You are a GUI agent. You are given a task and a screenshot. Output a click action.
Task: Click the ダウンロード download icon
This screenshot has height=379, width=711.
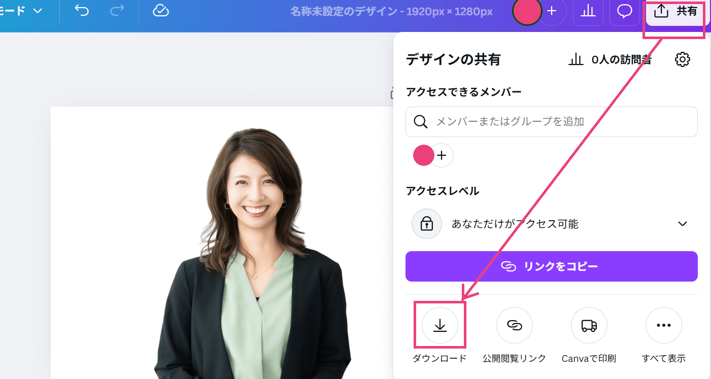point(439,325)
